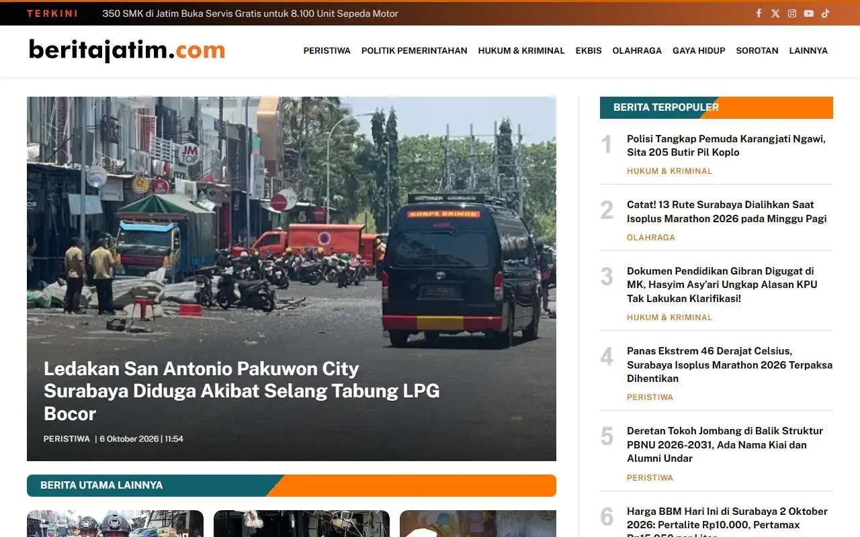The height and width of the screenshot is (537, 860).
Task: Open the ticker headline about 350 SMK di Jatim
Action: (250, 13)
